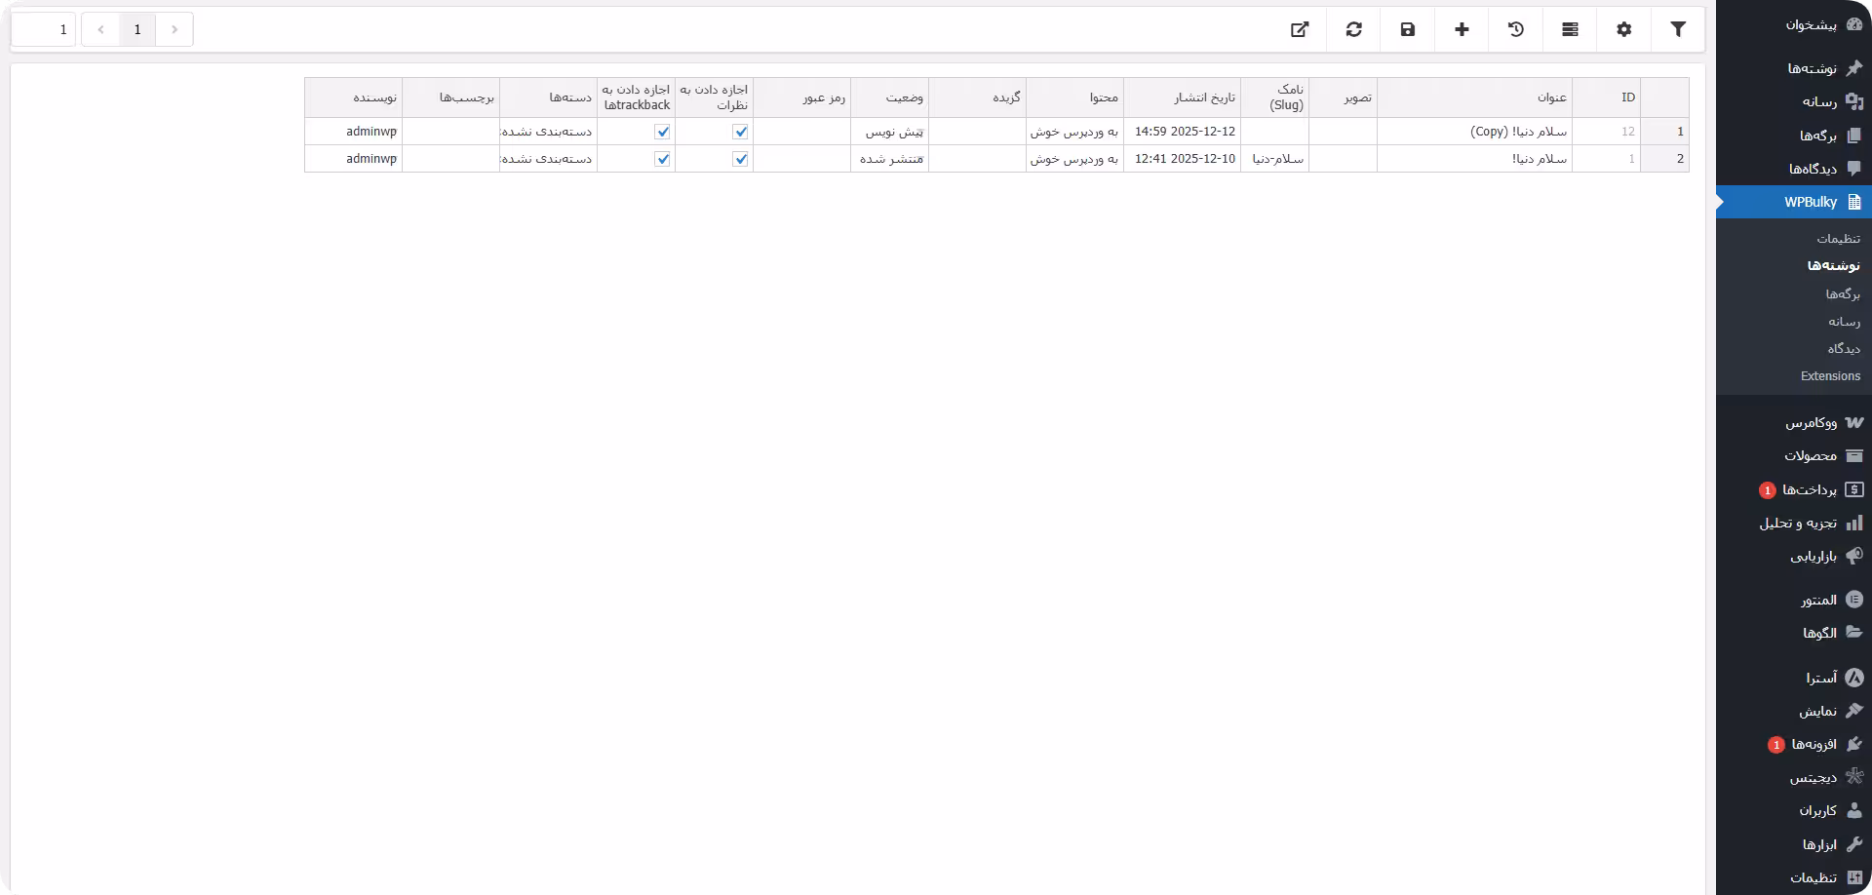Click the refresh arrows icon
Screen dimensions: 1872x895
point(1353,29)
